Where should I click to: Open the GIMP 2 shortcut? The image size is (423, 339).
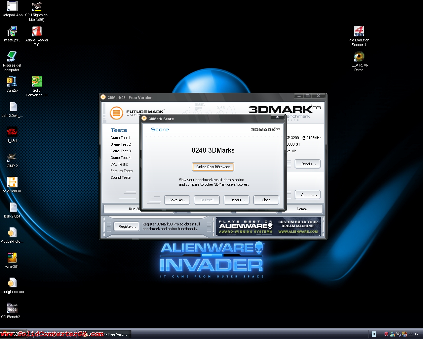click(12, 160)
